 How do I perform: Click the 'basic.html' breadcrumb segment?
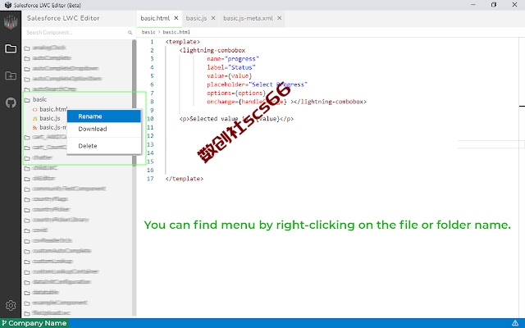point(176,32)
